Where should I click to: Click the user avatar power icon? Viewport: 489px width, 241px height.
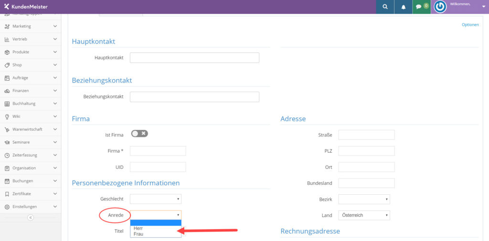click(440, 7)
